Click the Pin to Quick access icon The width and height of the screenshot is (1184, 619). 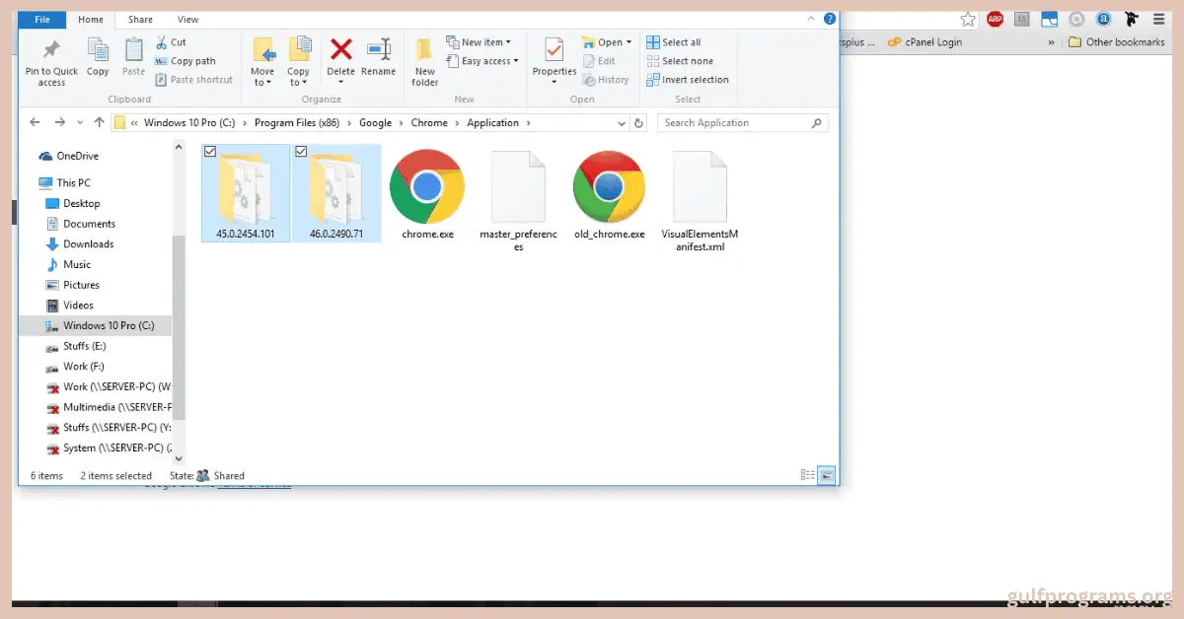[x=51, y=51]
